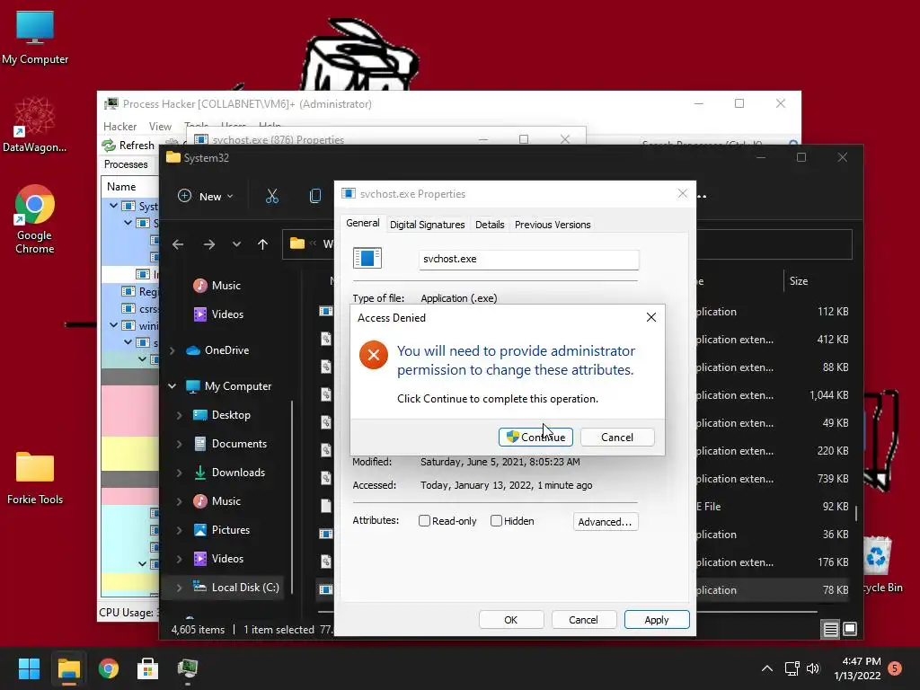920x690 pixels.
Task: Collapse My Computer in navigation pane
Action: coord(172,386)
